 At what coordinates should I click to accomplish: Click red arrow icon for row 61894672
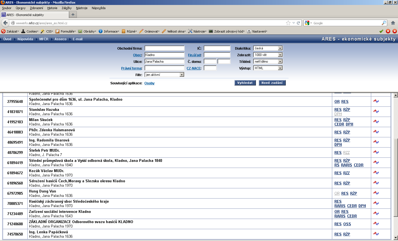376,173
